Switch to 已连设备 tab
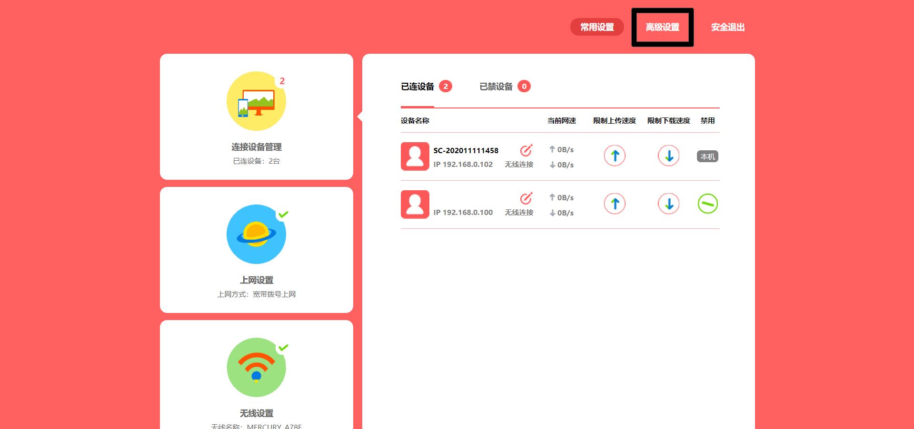 click(x=417, y=87)
